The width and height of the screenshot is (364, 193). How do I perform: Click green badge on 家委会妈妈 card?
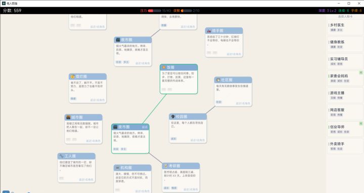(x=361, y=72)
